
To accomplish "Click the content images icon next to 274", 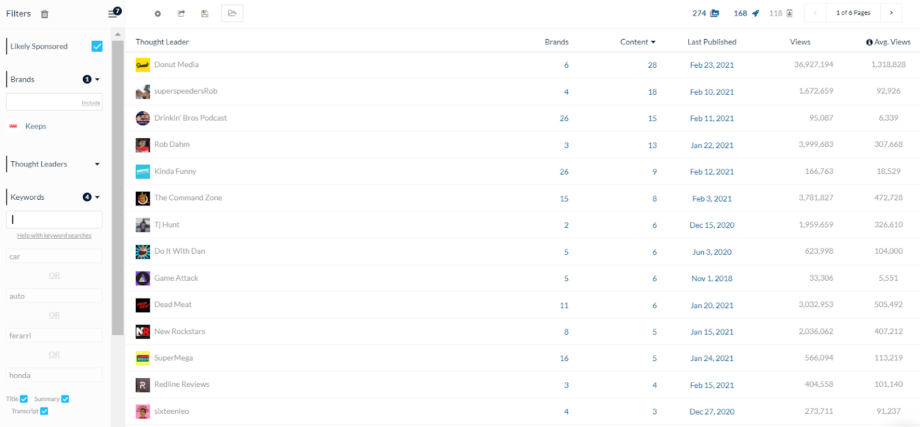I will [714, 13].
